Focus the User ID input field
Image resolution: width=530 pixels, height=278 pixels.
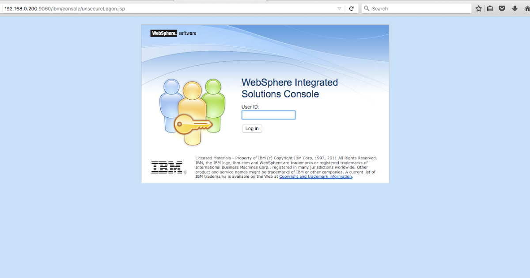tap(268, 115)
